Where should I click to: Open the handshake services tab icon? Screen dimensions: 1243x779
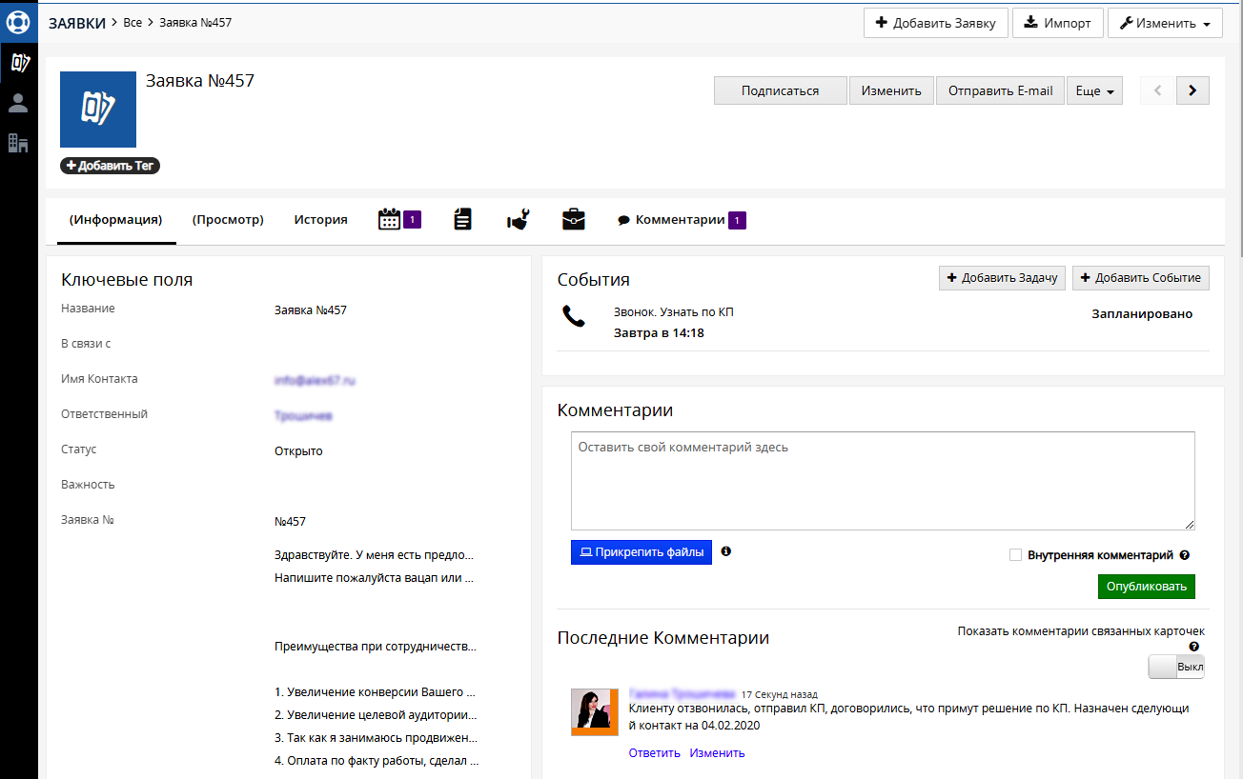[x=518, y=220]
